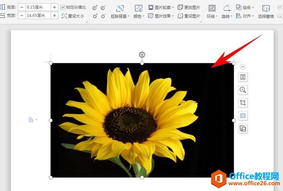Screen dimensions: 283x191
Task: Click the bottom-center resize handle of image
Action: point(142,178)
